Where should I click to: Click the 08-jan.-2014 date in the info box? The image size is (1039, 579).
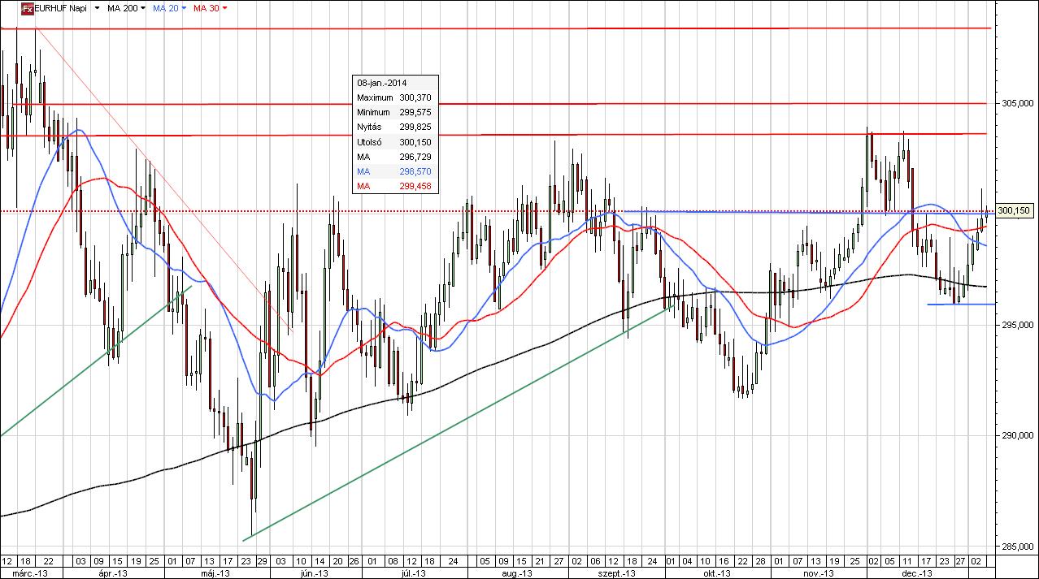[382, 83]
